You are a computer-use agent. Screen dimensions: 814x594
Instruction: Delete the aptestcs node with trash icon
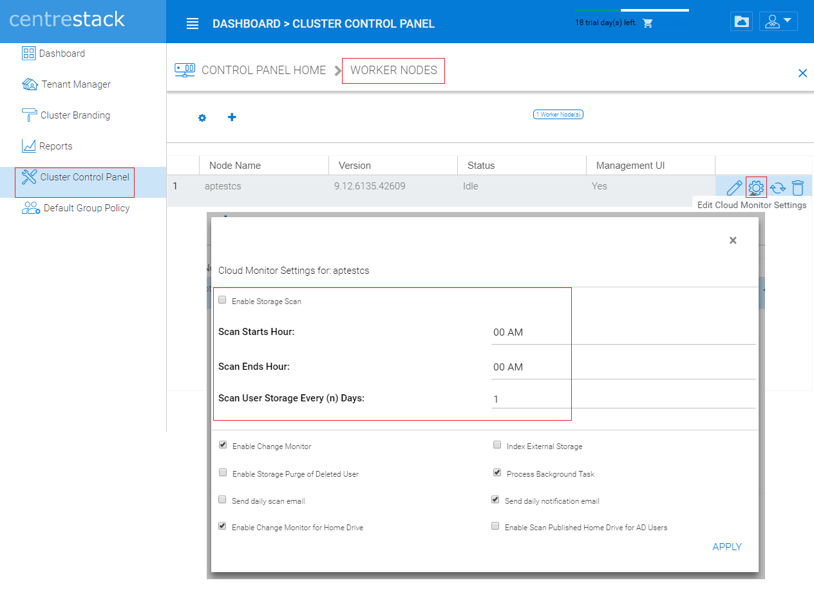tap(797, 187)
